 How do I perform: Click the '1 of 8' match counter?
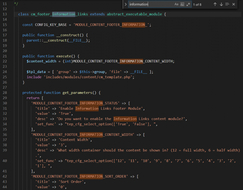pos(197,5)
